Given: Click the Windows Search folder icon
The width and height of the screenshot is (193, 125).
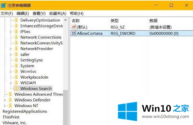Looking at the screenshot, I should click(16, 88).
